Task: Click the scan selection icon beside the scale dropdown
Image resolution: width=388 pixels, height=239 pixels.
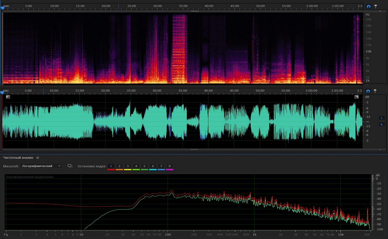Action: pyautogui.click(x=70, y=166)
